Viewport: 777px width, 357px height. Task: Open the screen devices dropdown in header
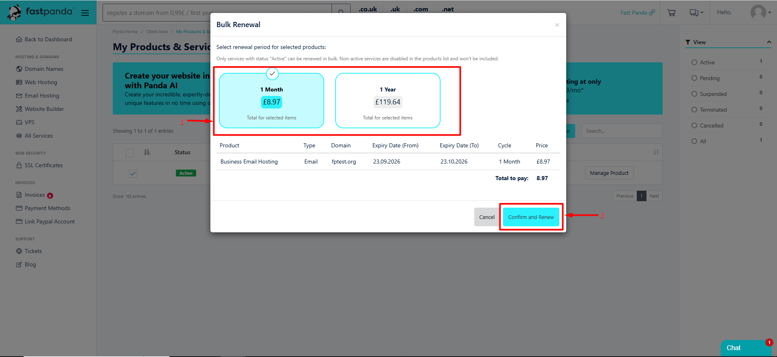coord(696,13)
